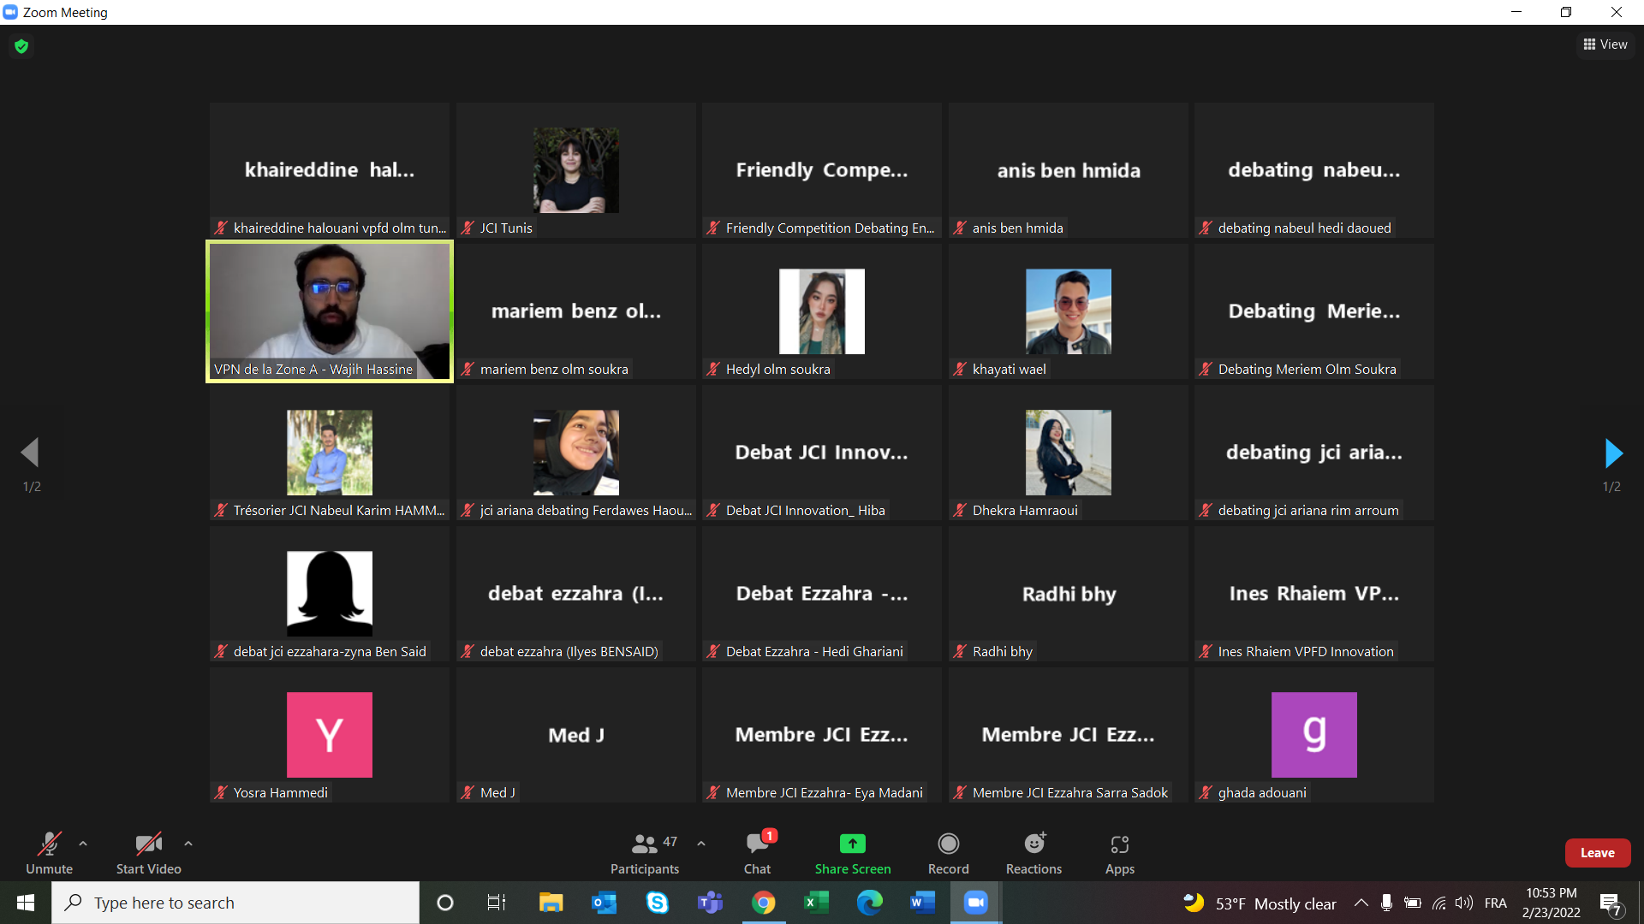This screenshot has height=924, width=1644.
Task: Start recording with Record icon
Action: coord(948,845)
